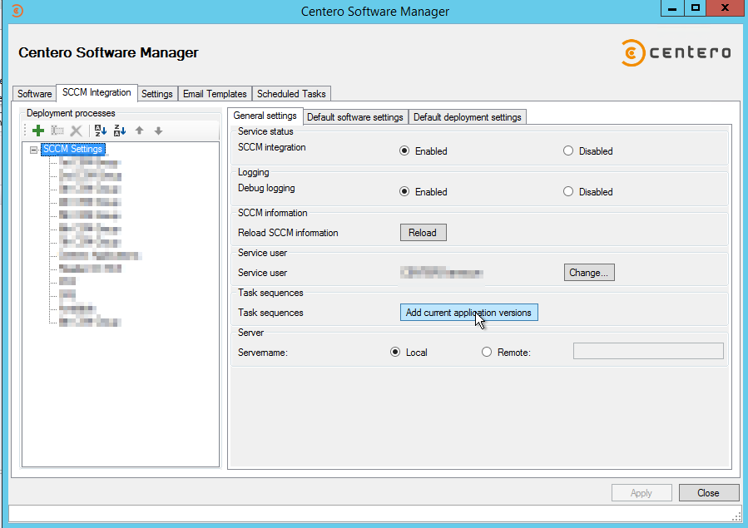Click Add current application versions button

pos(469,313)
